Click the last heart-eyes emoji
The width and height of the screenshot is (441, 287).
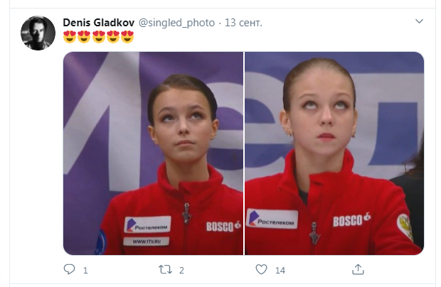click(127, 37)
